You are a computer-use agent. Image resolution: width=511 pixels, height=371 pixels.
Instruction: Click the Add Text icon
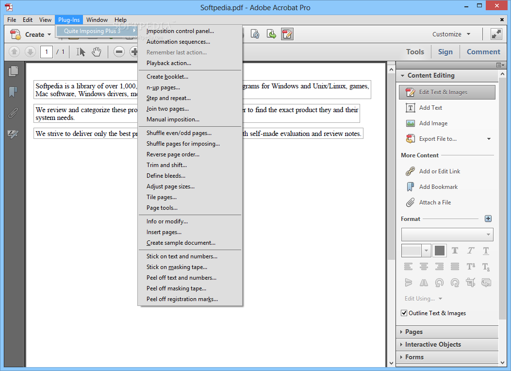(x=410, y=108)
